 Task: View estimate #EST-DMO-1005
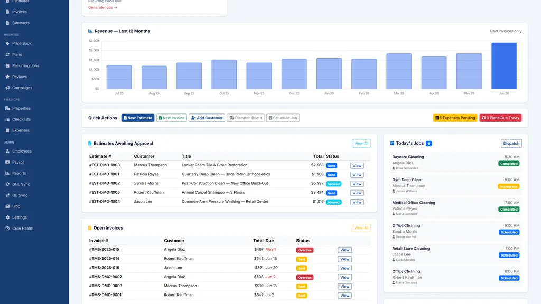click(x=357, y=193)
